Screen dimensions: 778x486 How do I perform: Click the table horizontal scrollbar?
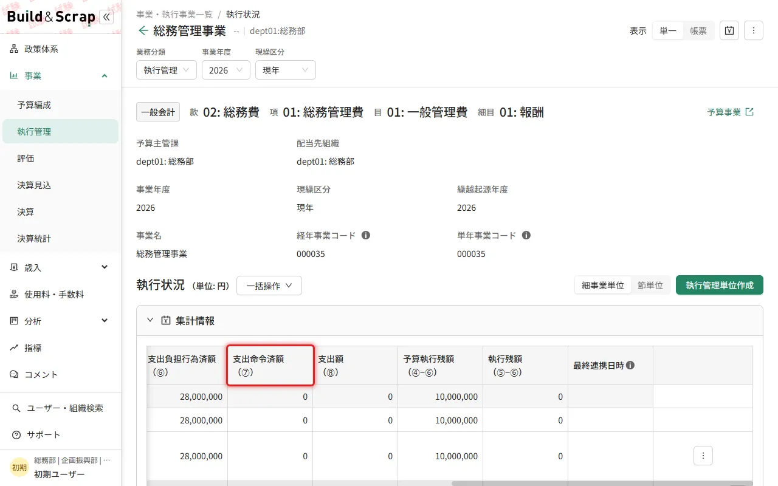(602, 484)
